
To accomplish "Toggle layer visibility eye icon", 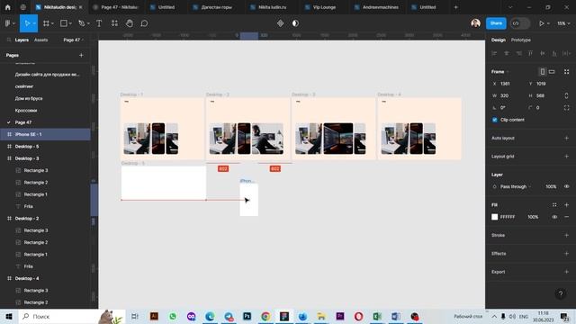I will pyautogui.click(x=566, y=186).
